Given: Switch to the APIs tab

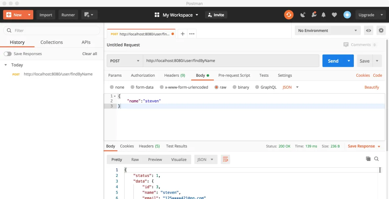Looking at the screenshot, I should point(86,42).
